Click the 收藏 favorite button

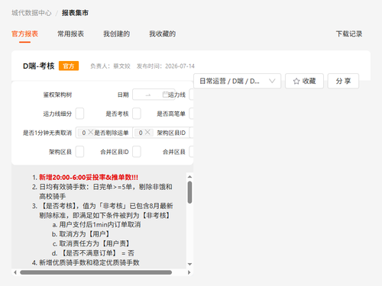pos(304,81)
